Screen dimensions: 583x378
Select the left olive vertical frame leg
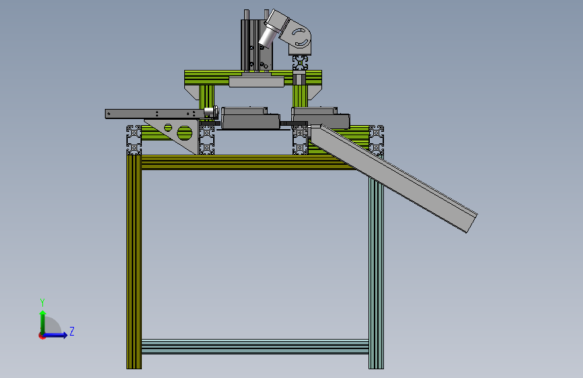point(134,262)
